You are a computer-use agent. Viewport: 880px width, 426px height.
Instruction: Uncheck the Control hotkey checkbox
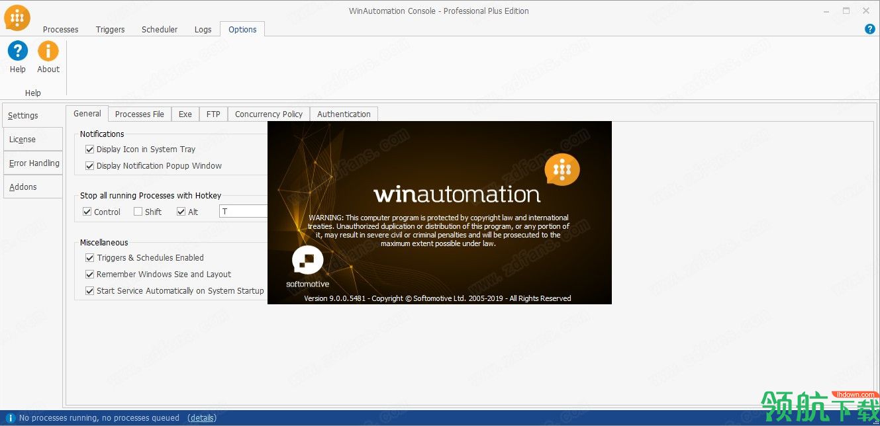coord(87,212)
